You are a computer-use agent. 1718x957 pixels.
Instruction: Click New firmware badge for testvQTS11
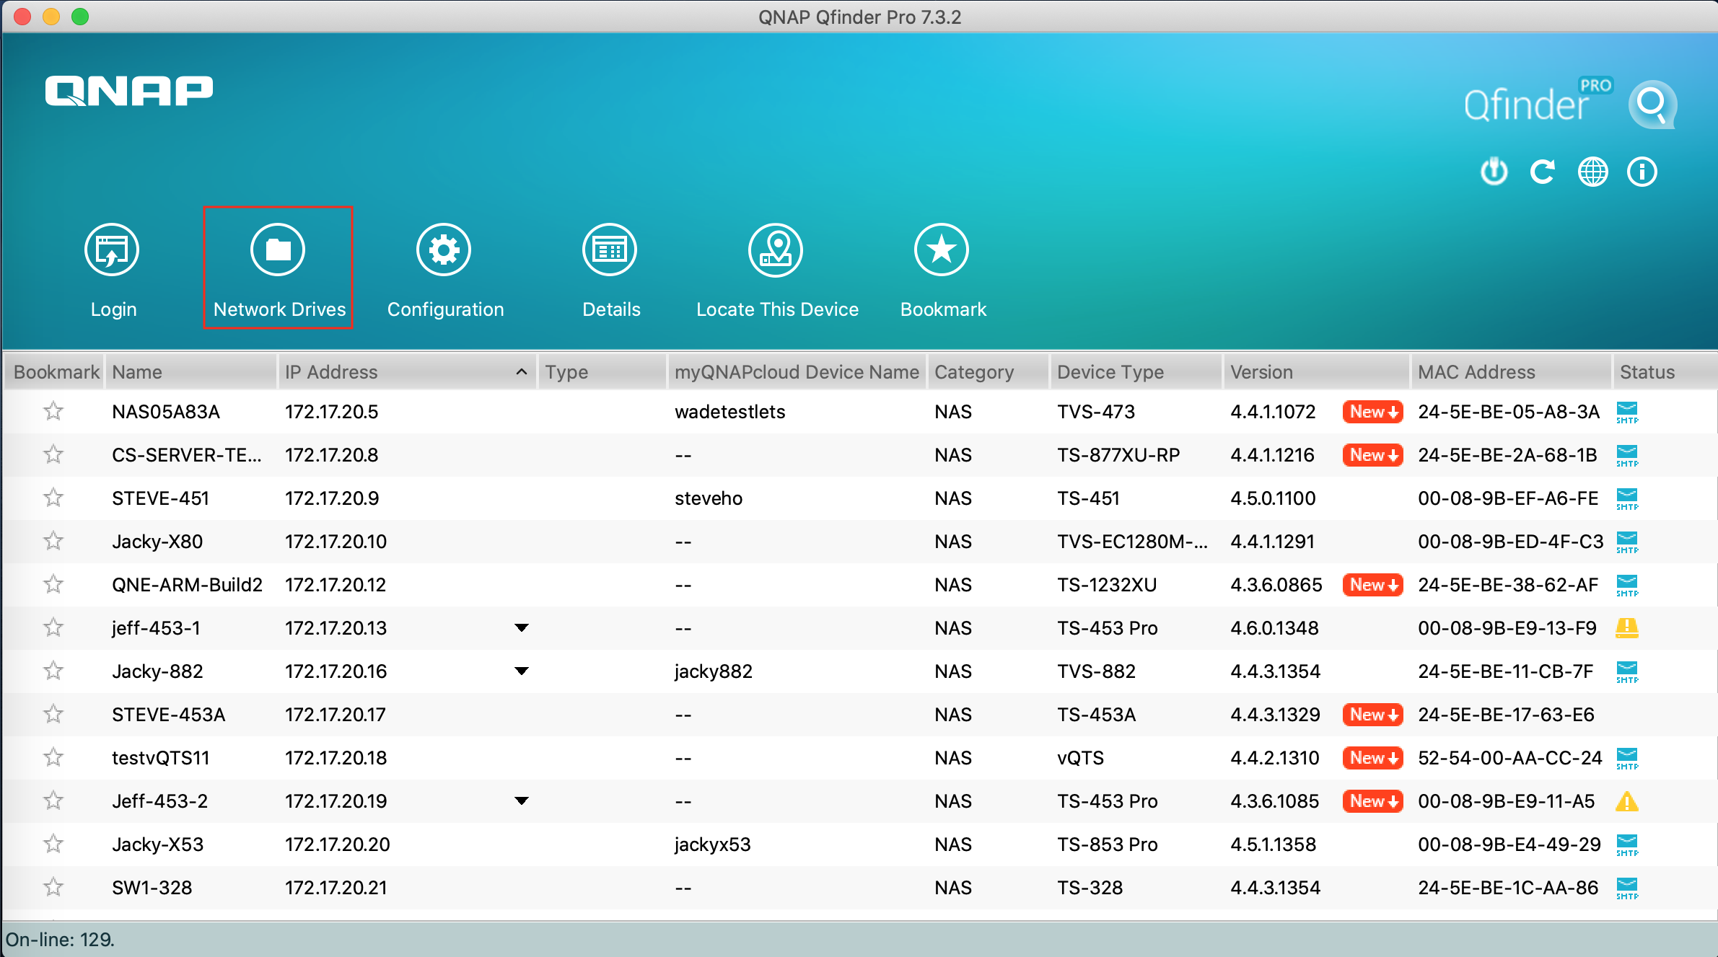pyautogui.click(x=1372, y=758)
